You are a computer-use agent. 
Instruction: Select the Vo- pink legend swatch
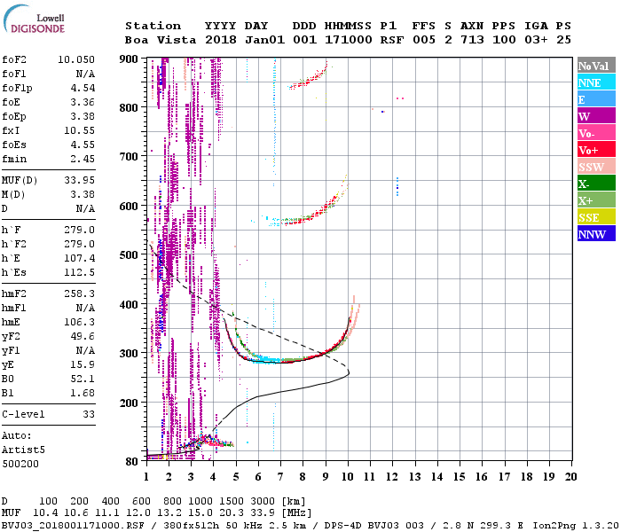(x=596, y=133)
